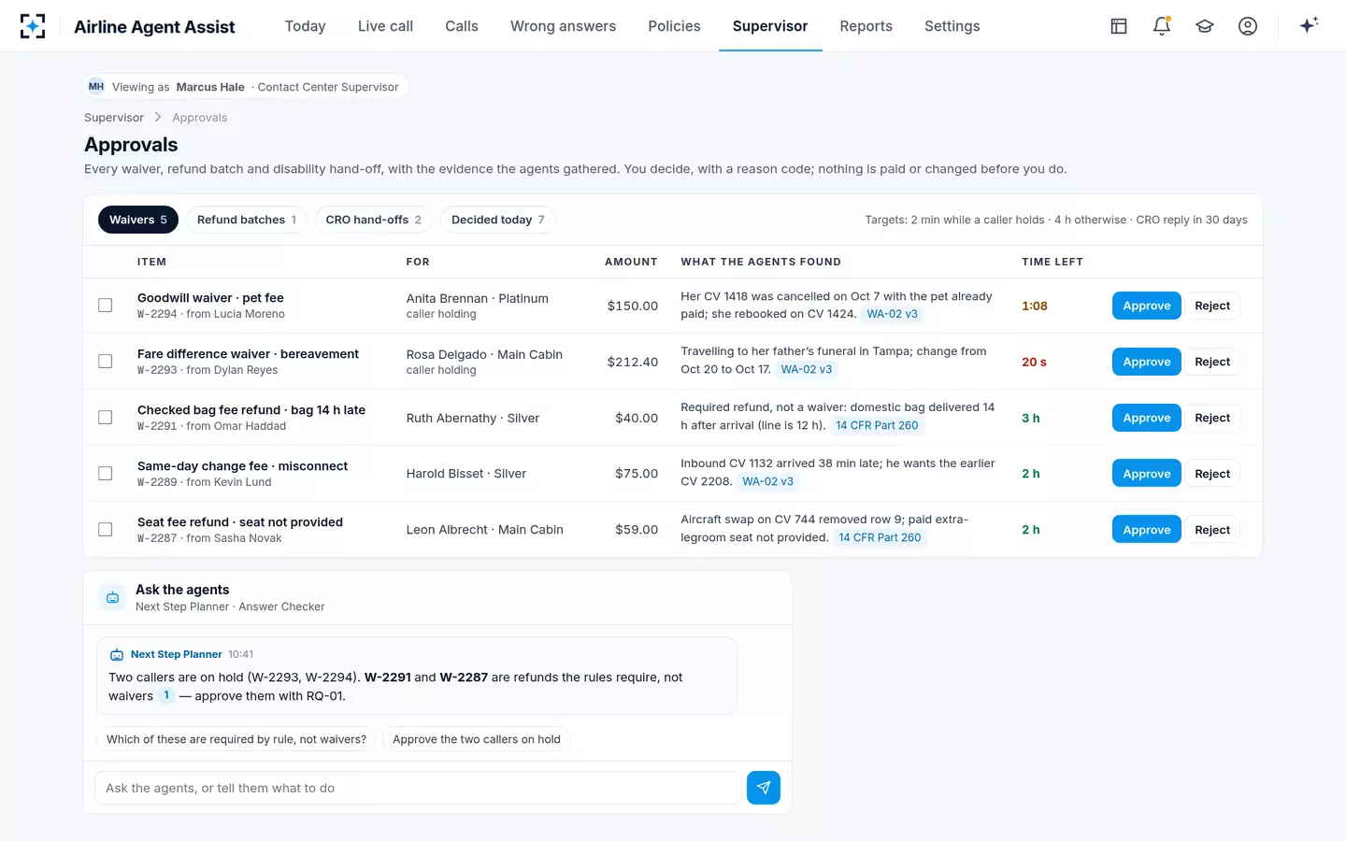Open the notifications bell
The width and height of the screenshot is (1346, 841).
pos(1162,26)
